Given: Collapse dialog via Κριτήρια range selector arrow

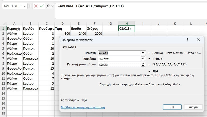Looking at the screenshot, I should coord(143,59).
